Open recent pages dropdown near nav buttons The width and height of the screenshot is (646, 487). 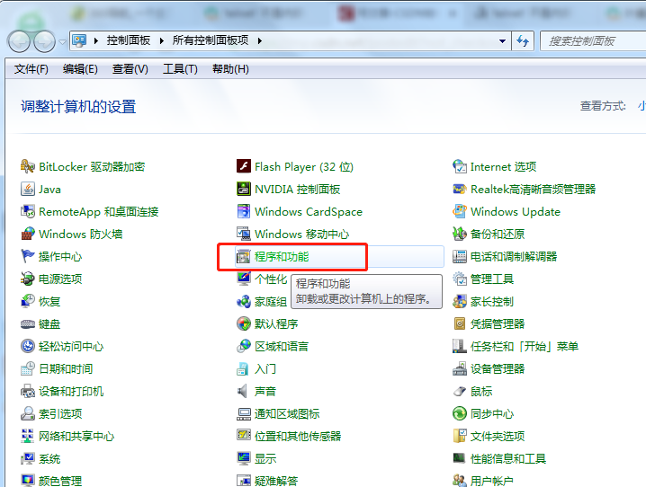(x=63, y=42)
